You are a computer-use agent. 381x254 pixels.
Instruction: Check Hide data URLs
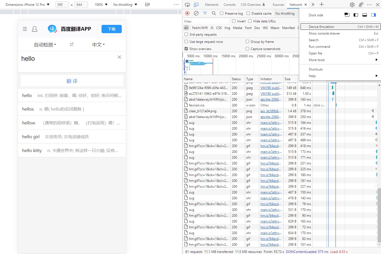(x=250, y=21)
